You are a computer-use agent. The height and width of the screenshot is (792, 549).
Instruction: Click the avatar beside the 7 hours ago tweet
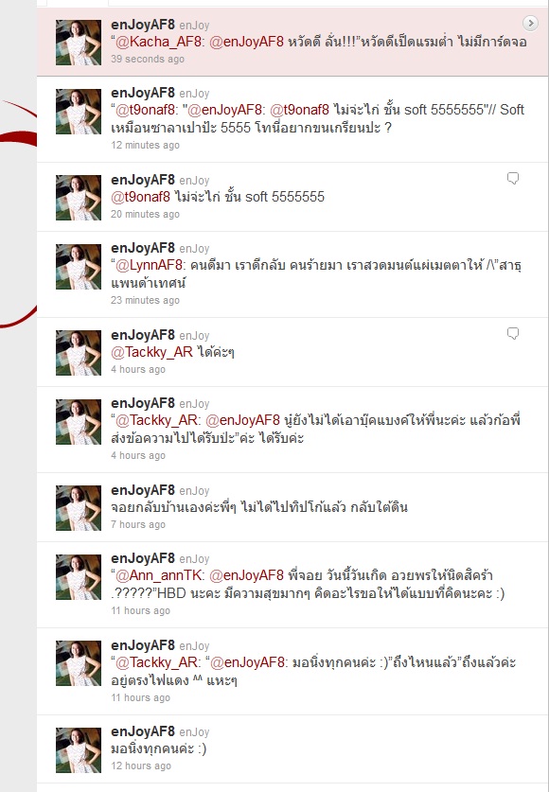(79, 508)
